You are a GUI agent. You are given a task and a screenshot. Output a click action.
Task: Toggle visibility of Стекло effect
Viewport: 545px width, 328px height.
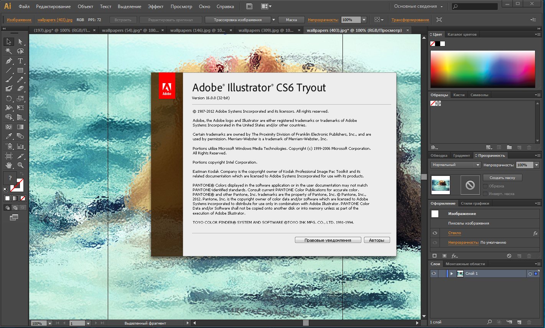point(435,233)
